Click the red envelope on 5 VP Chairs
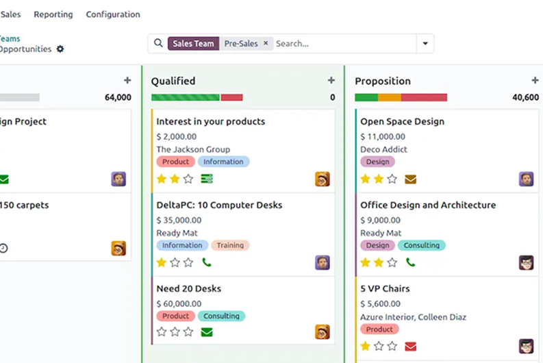Image resolution: width=543 pixels, height=363 pixels. (x=411, y=346)
